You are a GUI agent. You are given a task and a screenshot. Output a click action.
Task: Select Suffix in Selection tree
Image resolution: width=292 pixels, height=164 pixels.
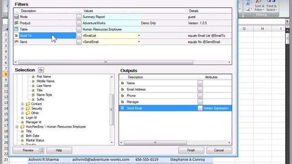click(40, 99)
